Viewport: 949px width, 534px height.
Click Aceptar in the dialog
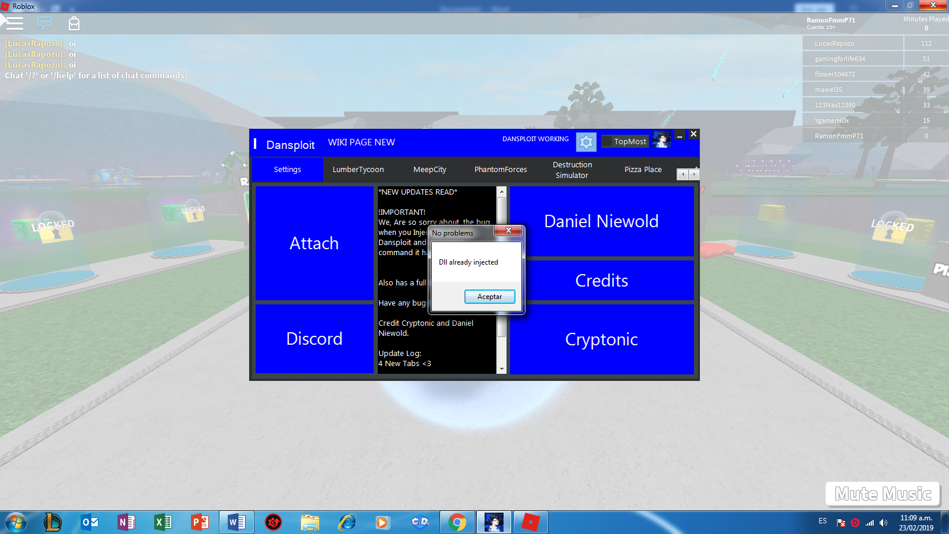pyautogui.click(x=489, y=297)
